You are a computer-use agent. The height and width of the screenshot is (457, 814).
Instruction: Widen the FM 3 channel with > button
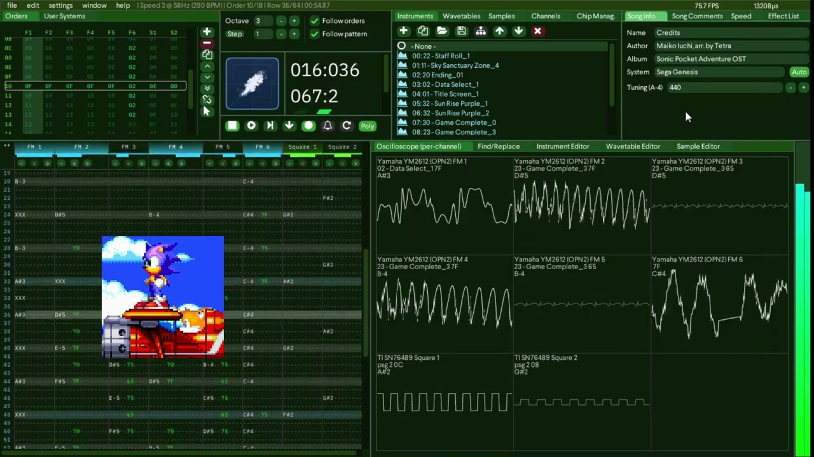(x=141, y=163)
